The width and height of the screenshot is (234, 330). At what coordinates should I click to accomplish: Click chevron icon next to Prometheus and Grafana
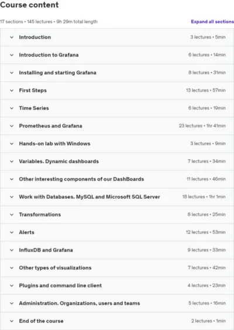pyautogui.click(x=12, y=126)
